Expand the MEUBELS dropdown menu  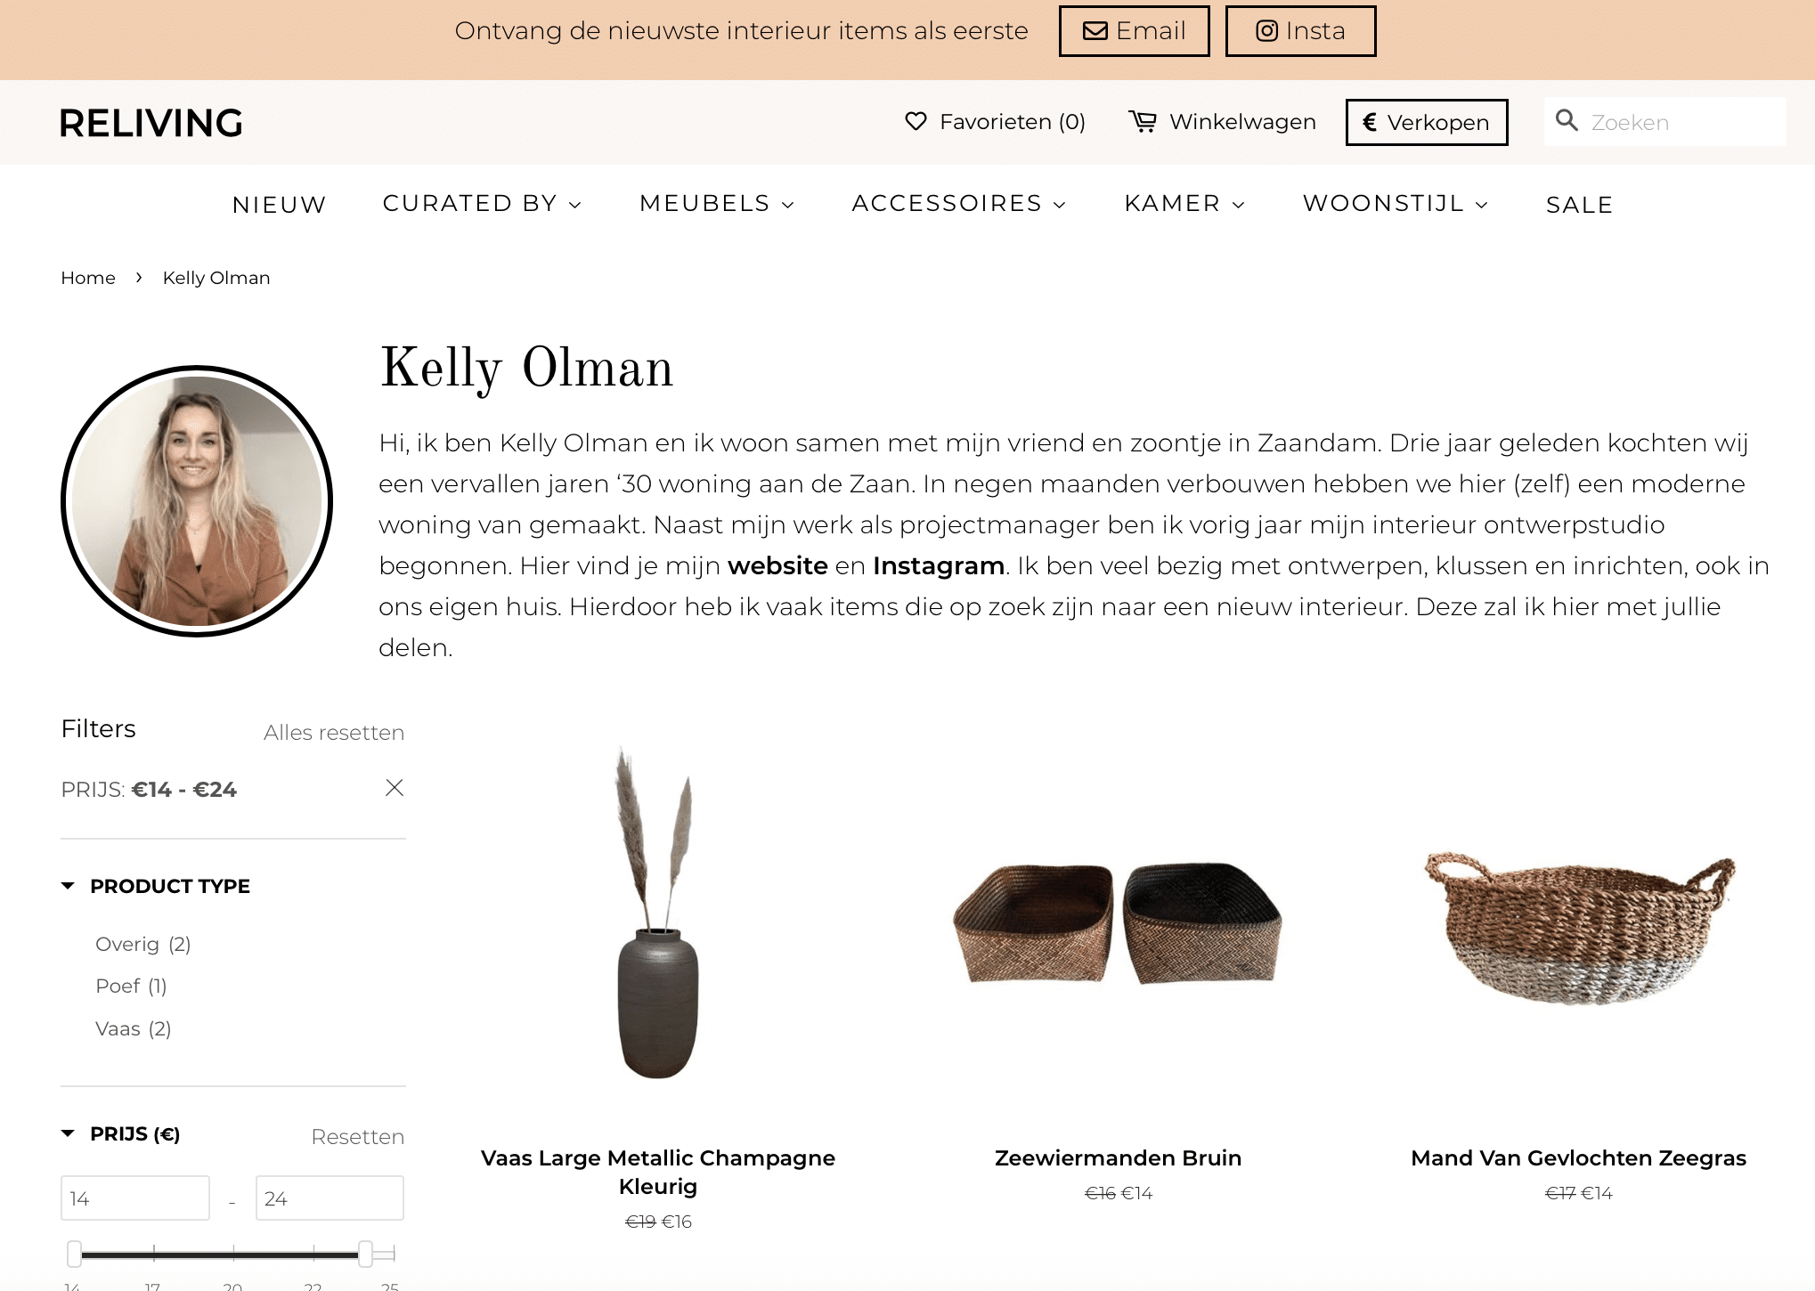tap(717, 204)
